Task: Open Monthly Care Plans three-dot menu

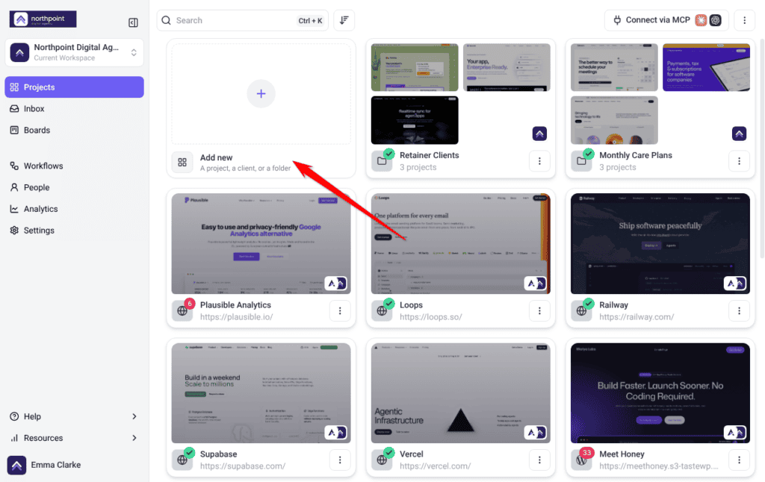Action: 739,161
